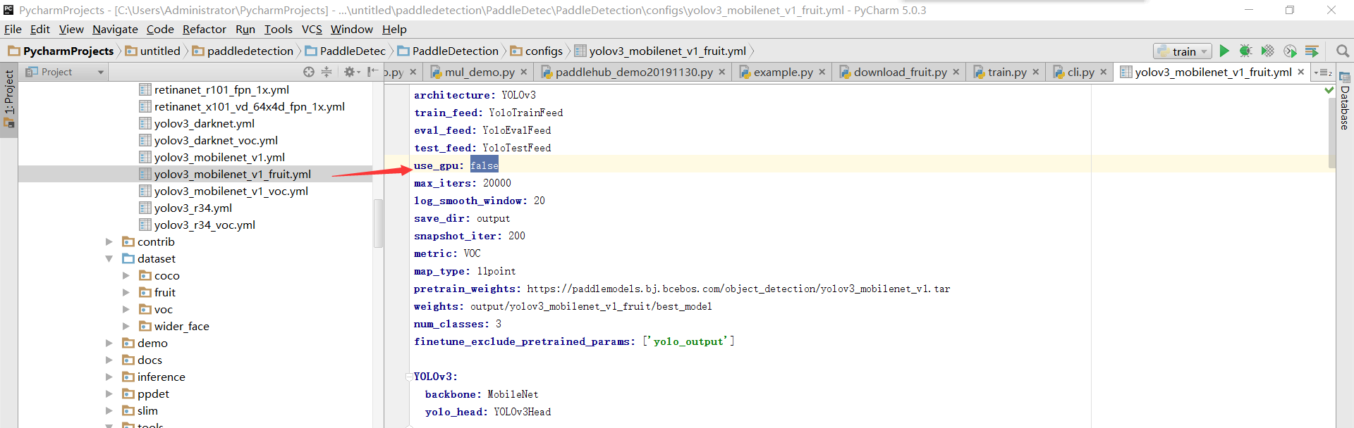Open the Tools menu
The width and height of the screenshot is (1354, 428).
pos(279,29)
